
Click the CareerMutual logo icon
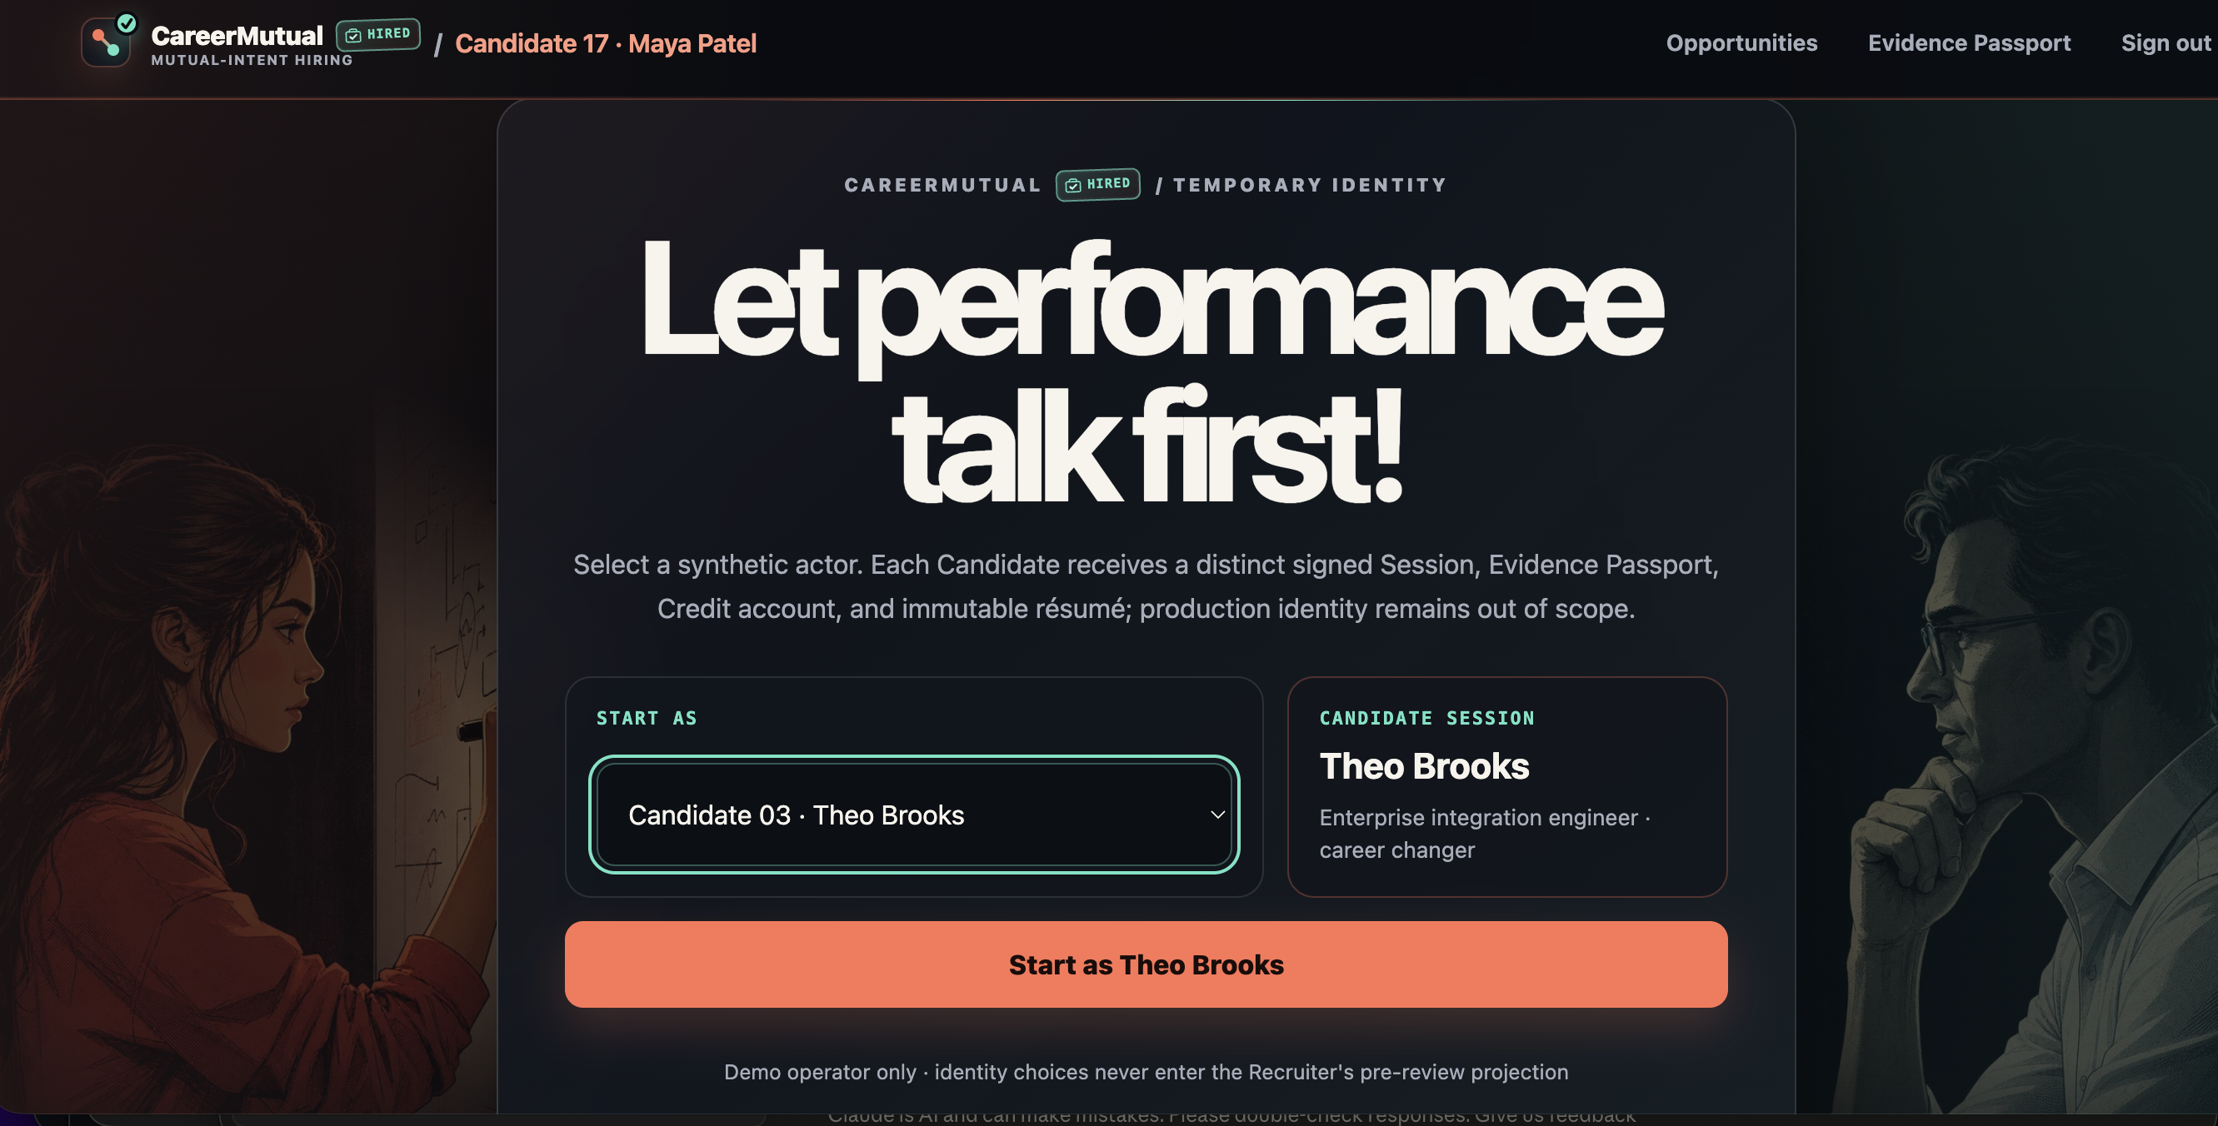pos(106,42)
